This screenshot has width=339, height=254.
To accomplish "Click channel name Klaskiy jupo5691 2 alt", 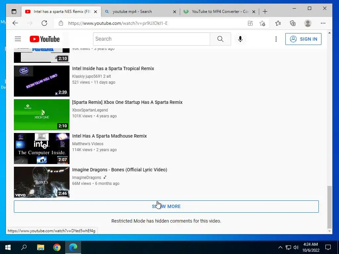I will click(x=91, y=76).
